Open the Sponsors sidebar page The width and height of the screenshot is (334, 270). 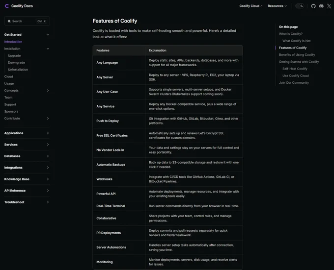(11, 111)
